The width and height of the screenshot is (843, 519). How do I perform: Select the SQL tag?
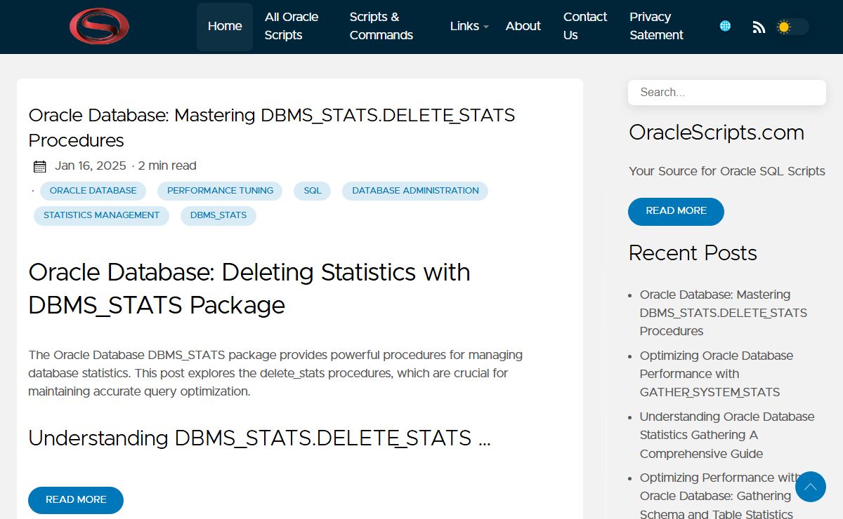(x=313, y=191)
